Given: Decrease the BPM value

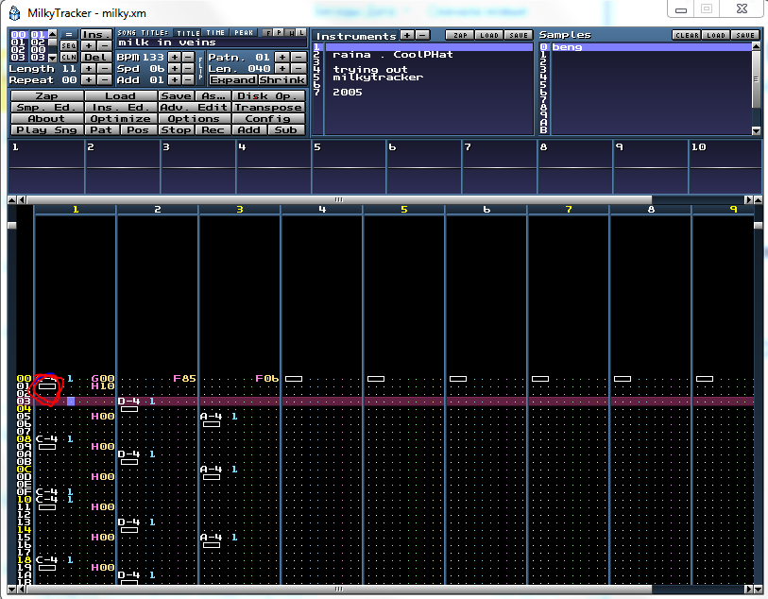Looking at the screenshot, I should [188, 57].
